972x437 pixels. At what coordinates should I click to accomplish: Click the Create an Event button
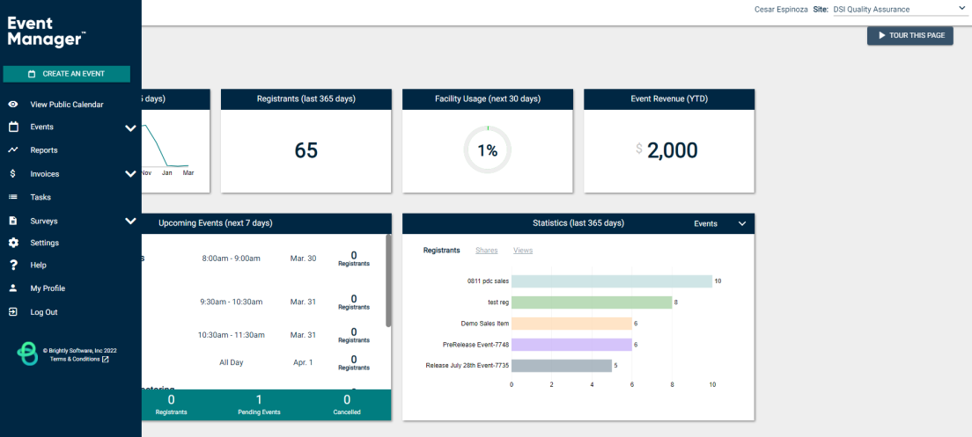click(x=66, y=74)
